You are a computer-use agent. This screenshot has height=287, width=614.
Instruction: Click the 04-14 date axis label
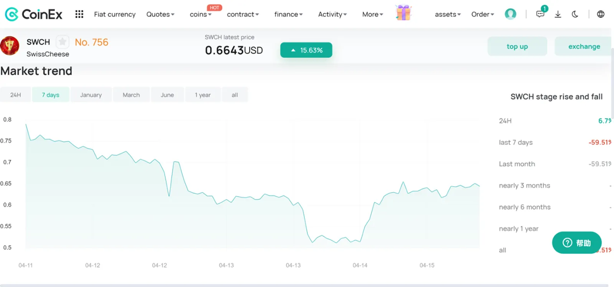tap(360, 265)
